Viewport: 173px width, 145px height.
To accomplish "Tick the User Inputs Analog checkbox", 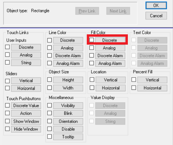I will (x=7, y=55).
